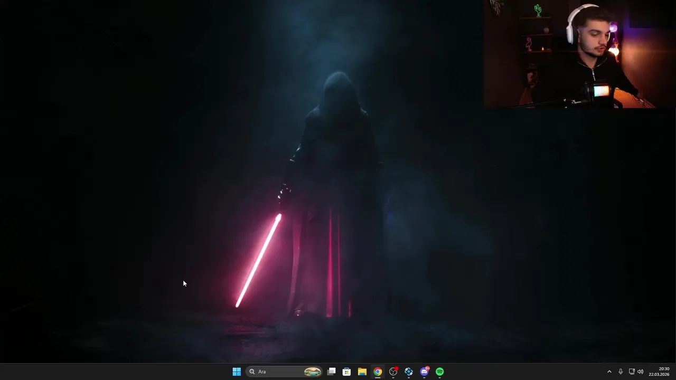Click the webcam overlay in the corner

point(580,54)
